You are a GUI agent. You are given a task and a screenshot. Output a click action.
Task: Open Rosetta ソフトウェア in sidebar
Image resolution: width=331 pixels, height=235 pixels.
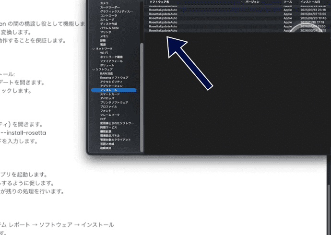pyautogui.click(x=114, y=78)
